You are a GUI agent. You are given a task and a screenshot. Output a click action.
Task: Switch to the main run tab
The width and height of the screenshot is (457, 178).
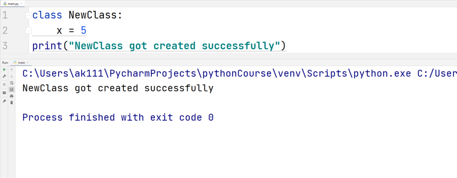tap(20, 62)
